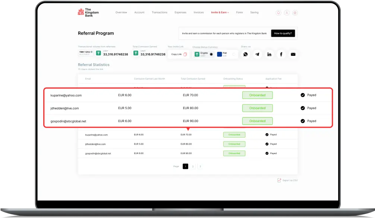Open the Account menu item
This screenshot has width=375, height=218.
pyautogui.click(x=139, y=12)
